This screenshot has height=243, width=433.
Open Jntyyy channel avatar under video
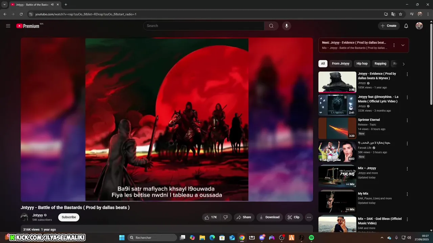[x=25, y=217]
